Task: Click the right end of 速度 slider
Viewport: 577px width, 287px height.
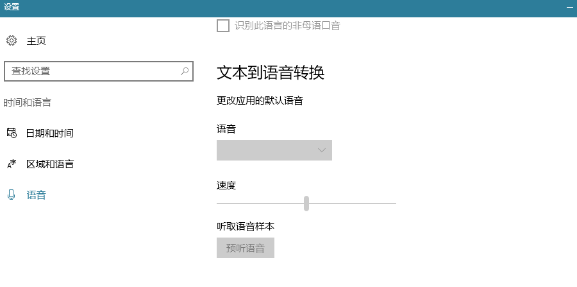Action: pos(394,204)
